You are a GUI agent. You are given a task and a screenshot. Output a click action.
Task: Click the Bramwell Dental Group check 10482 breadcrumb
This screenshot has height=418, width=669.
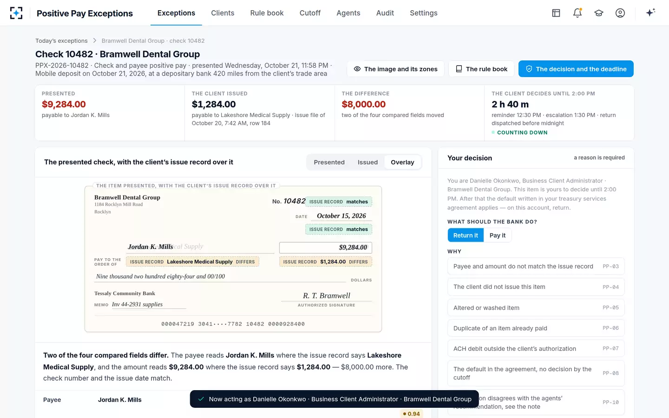point(153,41)
